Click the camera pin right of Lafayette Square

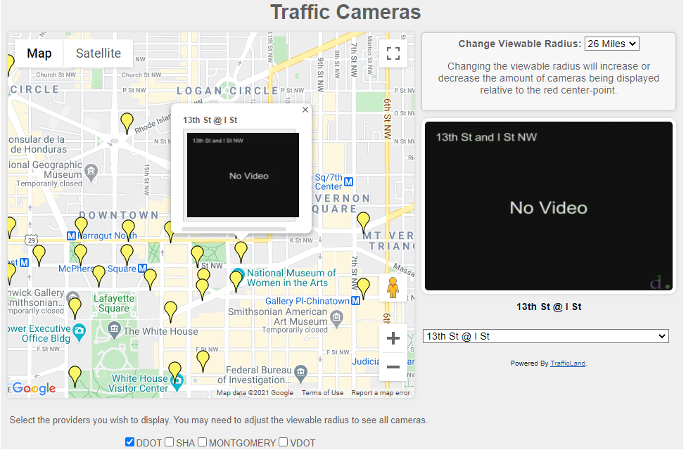pos(170,313)
